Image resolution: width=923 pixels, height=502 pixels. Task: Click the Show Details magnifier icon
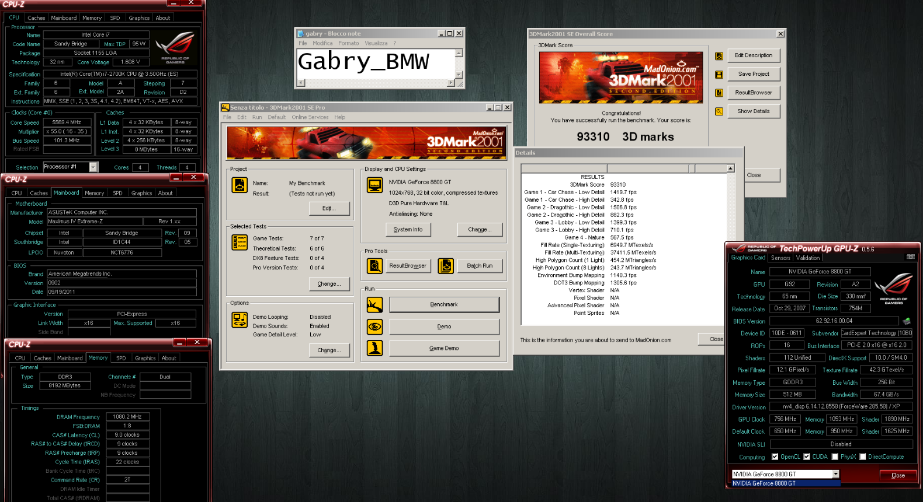pyautogui.click(x=719, y=111)
